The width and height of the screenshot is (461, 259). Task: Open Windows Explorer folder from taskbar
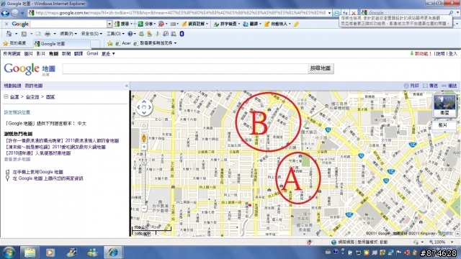pyautogui.click(x=30, y=253)
